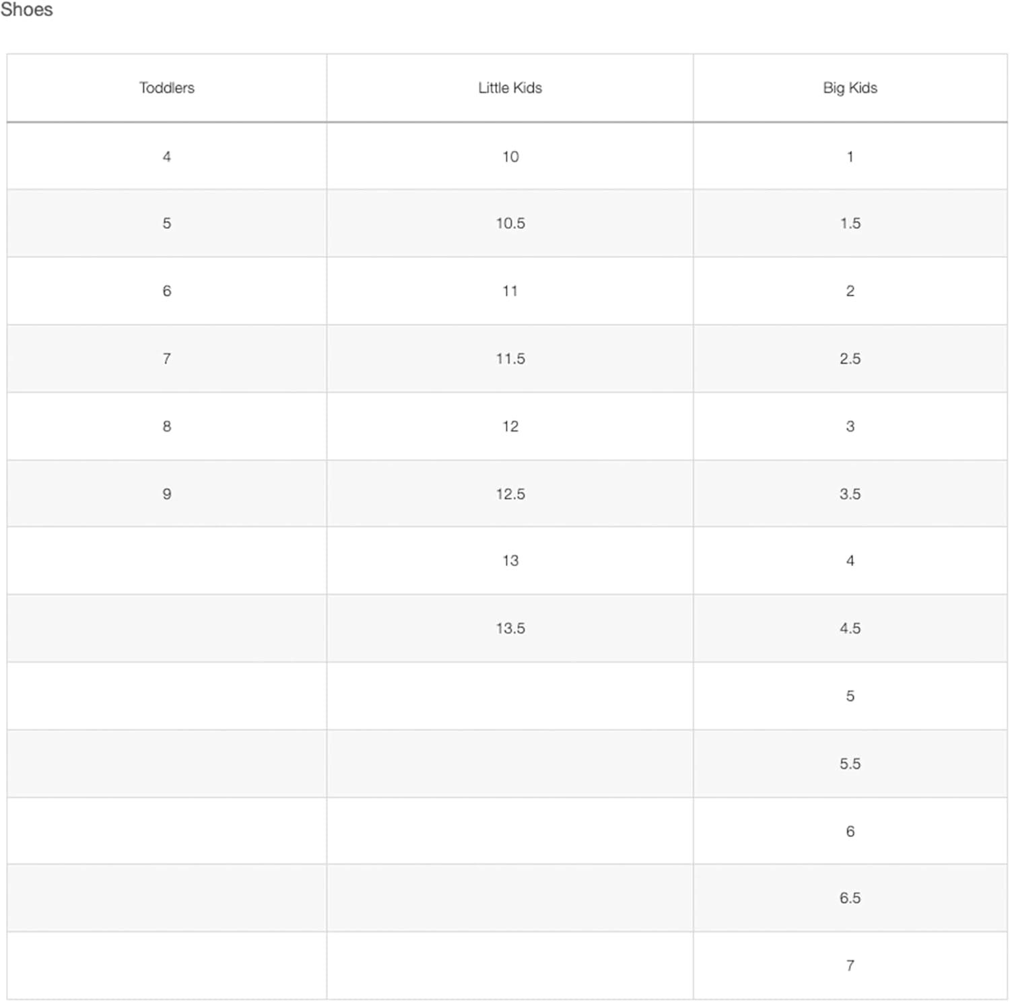Click Toddlers size 7 cell
The image size is (1010, 1002).
[166, 358]
